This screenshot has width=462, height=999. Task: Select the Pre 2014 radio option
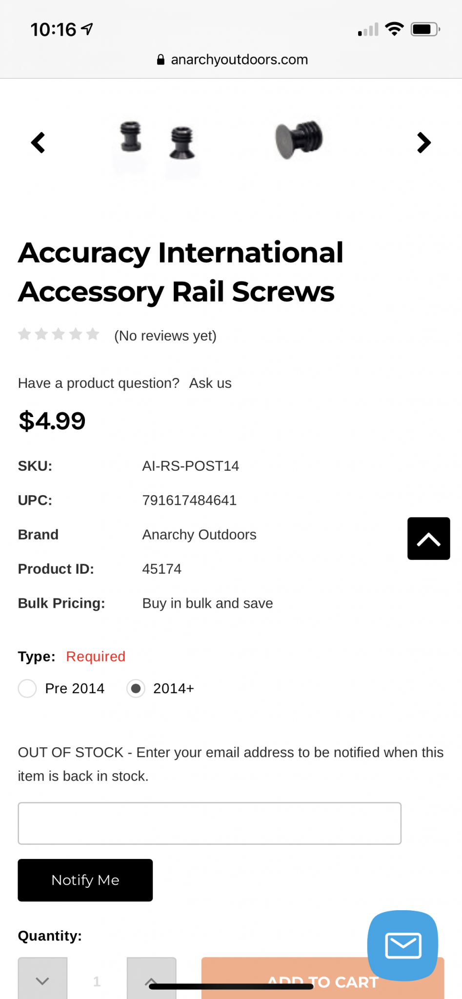click(27, 689)
